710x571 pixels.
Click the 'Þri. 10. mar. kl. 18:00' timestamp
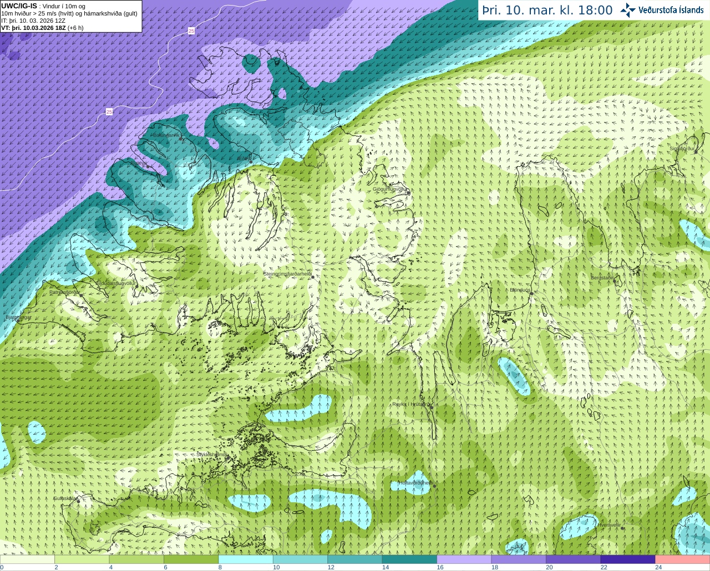click(x=547, y=10)
